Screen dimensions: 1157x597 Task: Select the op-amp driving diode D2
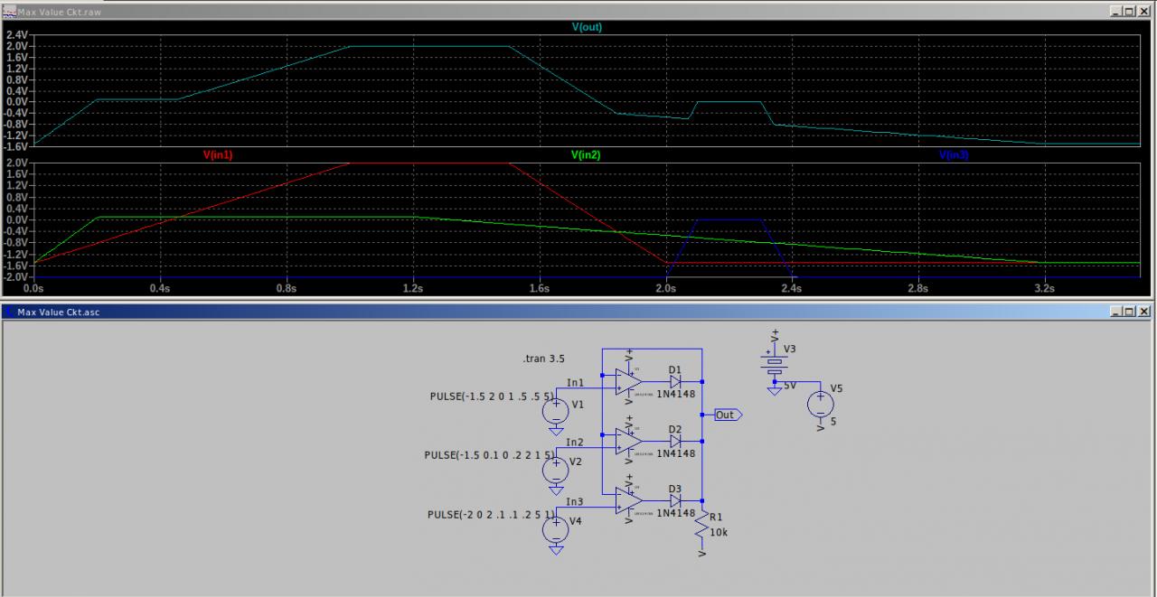tap(628, 441)
